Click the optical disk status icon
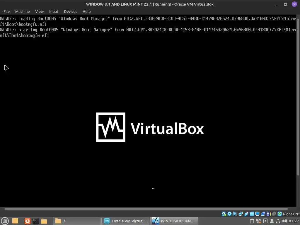 pos(229,214)
